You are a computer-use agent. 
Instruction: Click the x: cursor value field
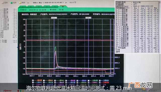[48, 2]
